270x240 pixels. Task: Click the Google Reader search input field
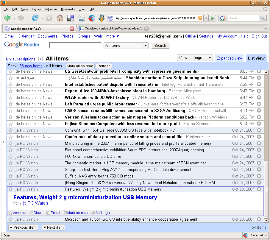click(75, 46)
